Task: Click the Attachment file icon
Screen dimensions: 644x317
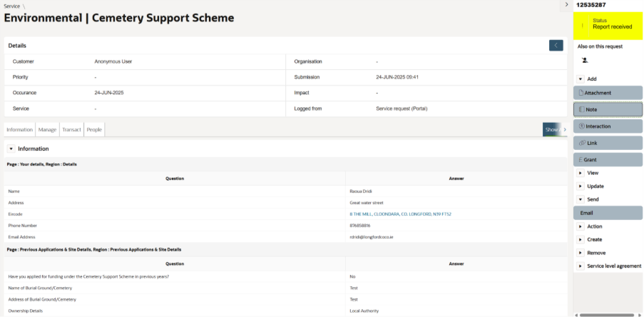Action: click(581, 93)
